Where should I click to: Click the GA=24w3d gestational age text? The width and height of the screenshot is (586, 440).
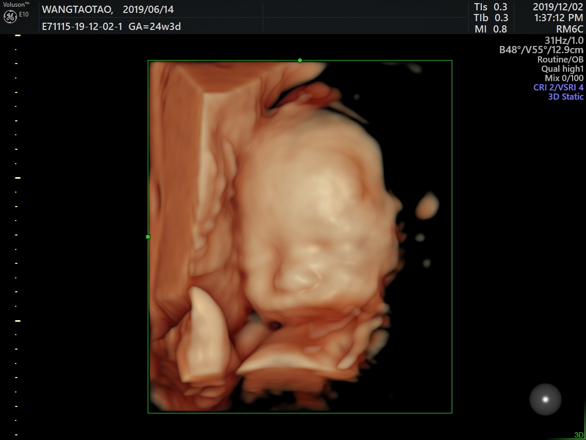(x=155, y=26)
